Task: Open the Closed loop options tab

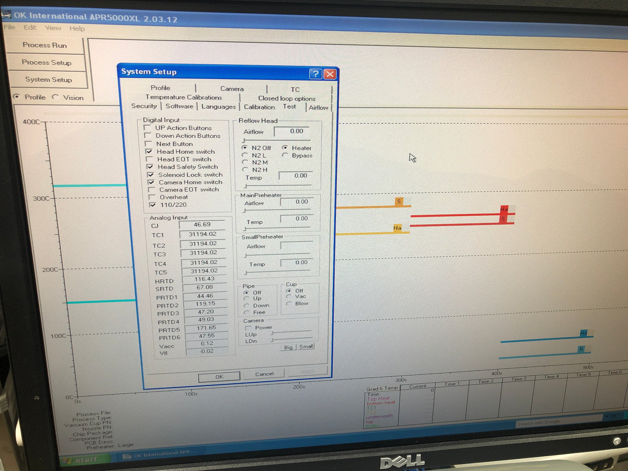Action: point(287,99)
